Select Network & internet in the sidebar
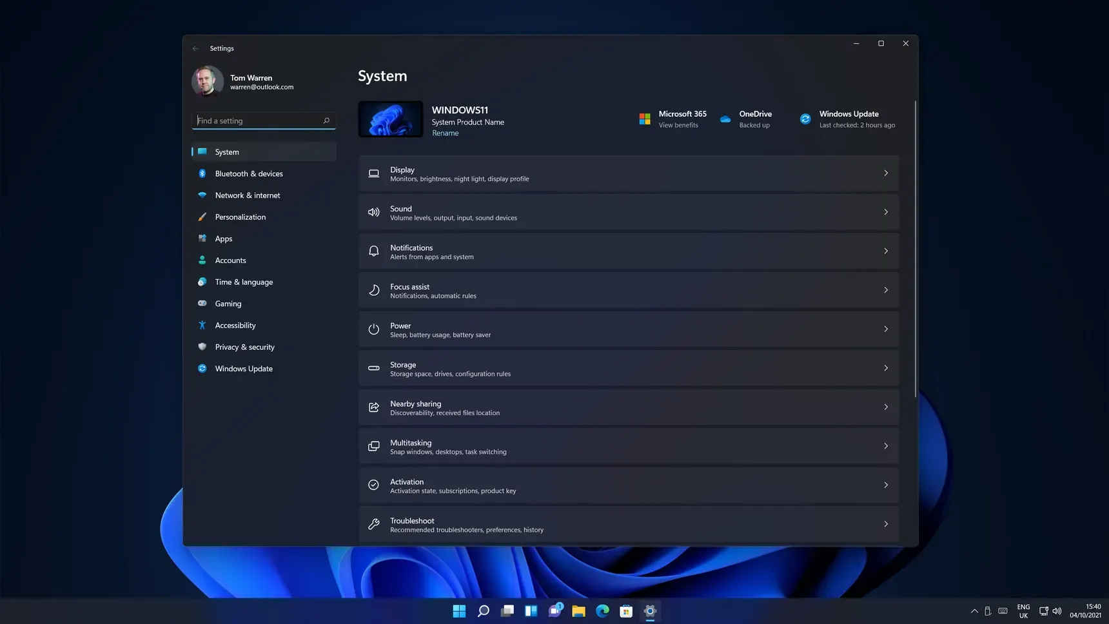Viewport: 1109px width, 624px height. click(248, 195)
